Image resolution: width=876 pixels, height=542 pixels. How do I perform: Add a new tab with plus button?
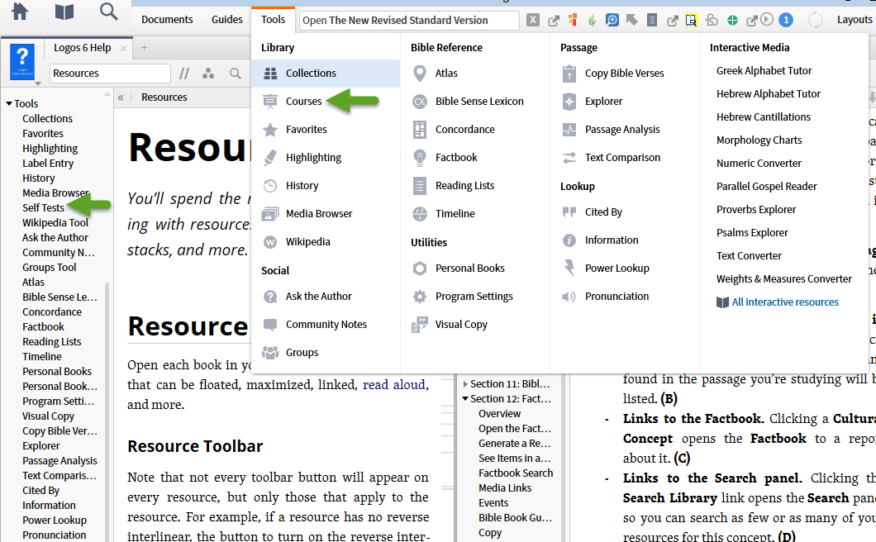coord(144,48)
